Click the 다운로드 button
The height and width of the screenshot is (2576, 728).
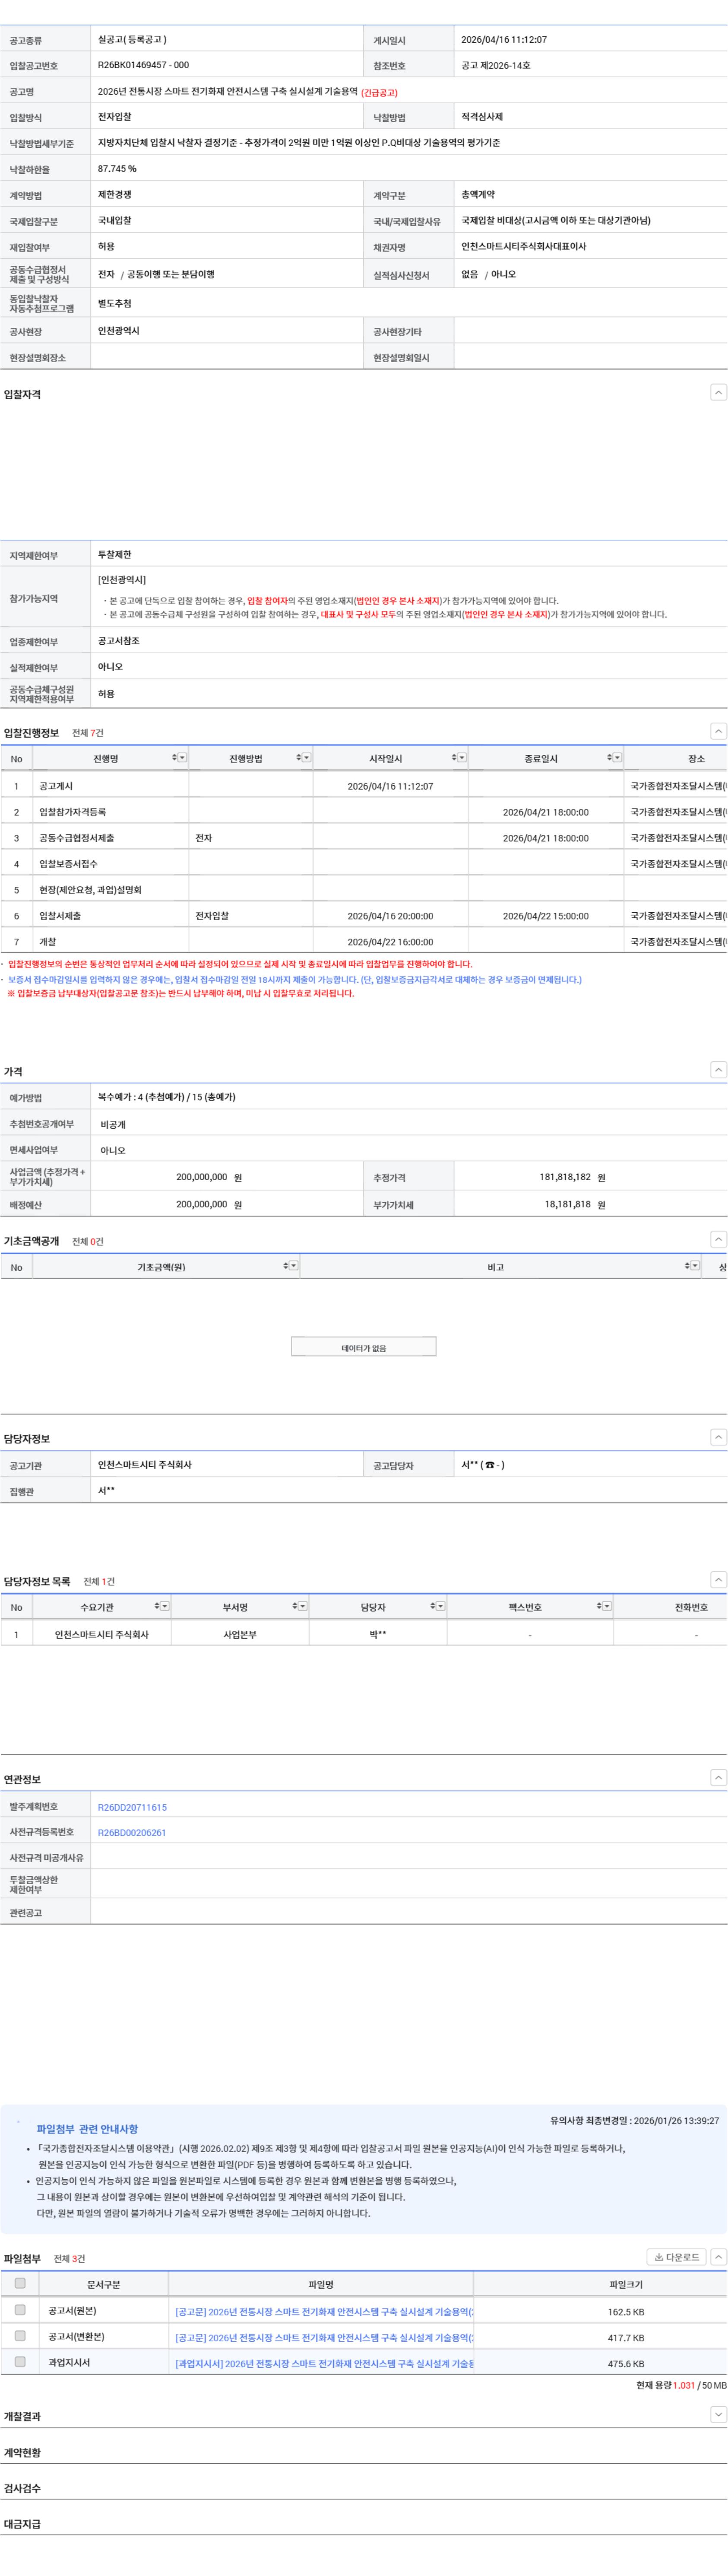coord(676,2257)
